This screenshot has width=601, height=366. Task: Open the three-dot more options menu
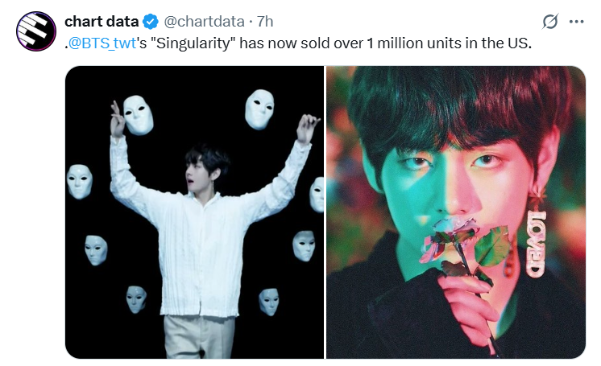pos(576,22)
